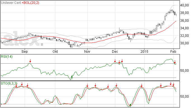Click the 50,00 label on RSI panel
Screen dimensions: 193x108
pyautogui.click(x=184, y=71)
